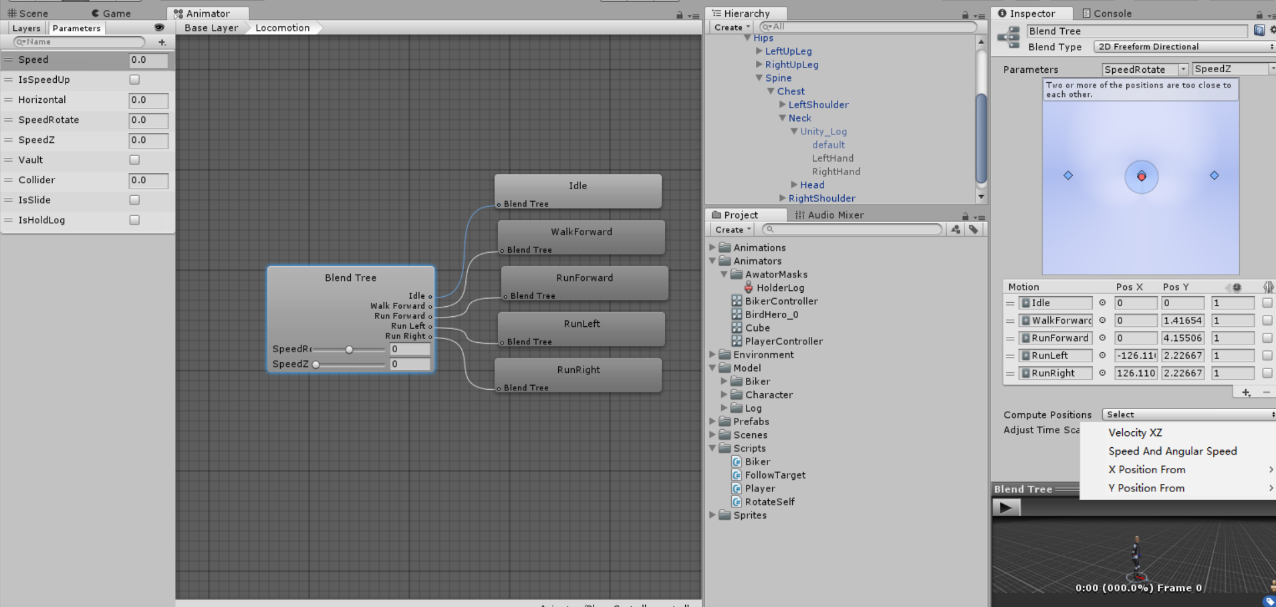Check the mirror checkbox for RunLeft motion
Image resolution: width=1276 pixels, height=607 pixels.
pyautogui.click(x=1267, y=355)
